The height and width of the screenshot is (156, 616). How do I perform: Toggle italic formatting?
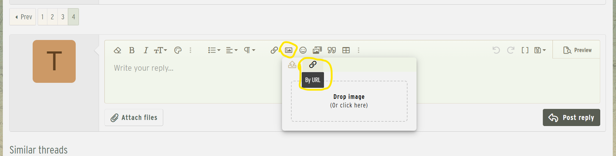pos(146,50)
